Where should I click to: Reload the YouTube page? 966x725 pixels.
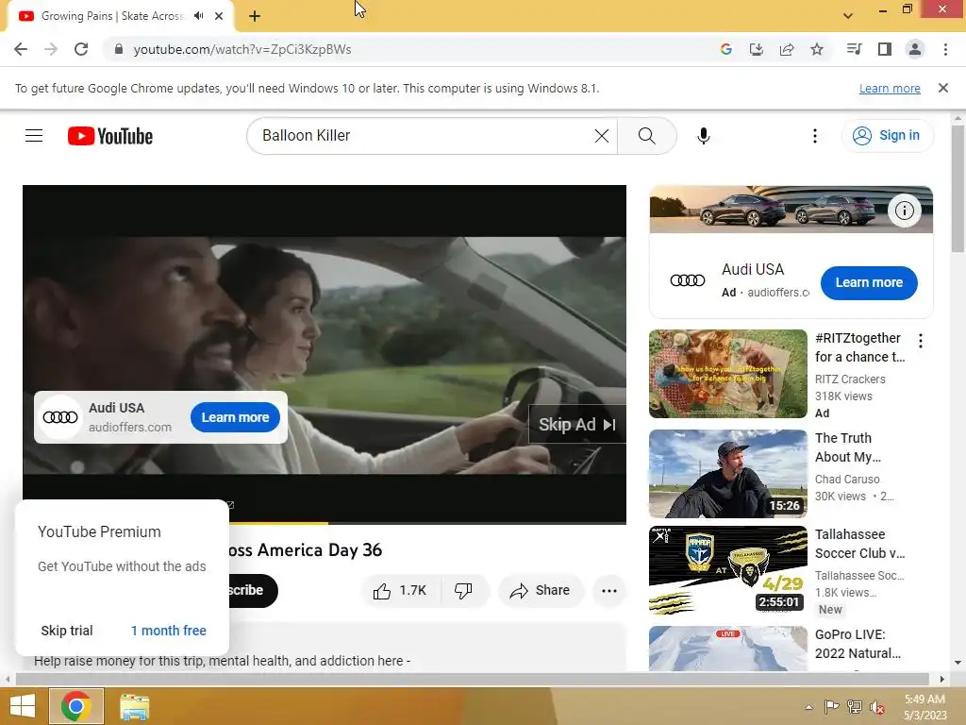(x=81, y=49)
